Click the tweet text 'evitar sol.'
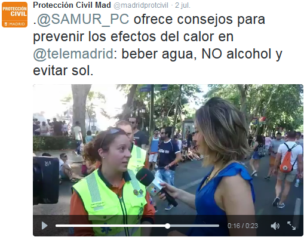This screenshot has width=307, height=240. tap(63, 71)
